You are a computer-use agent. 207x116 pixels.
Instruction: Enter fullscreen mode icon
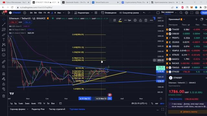192,13
